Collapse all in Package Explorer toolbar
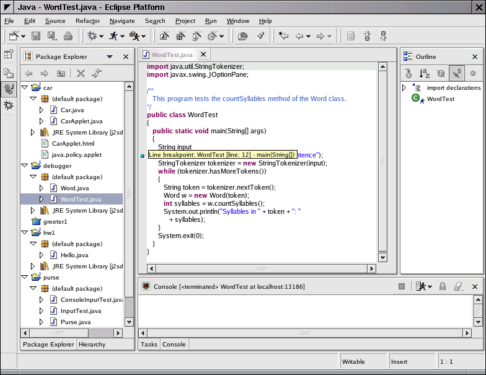486x375 pixels. 81,73
